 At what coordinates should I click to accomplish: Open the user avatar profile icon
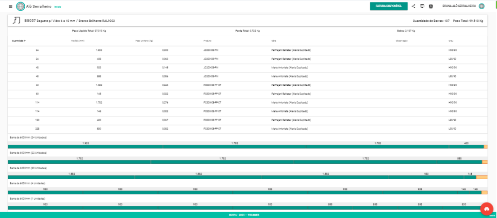[481, 6]
